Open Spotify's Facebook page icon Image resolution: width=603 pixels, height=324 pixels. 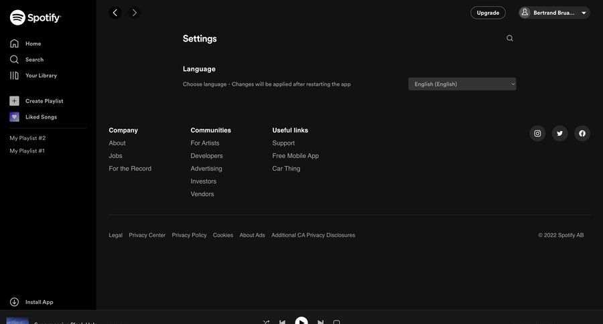click(582, 133)
